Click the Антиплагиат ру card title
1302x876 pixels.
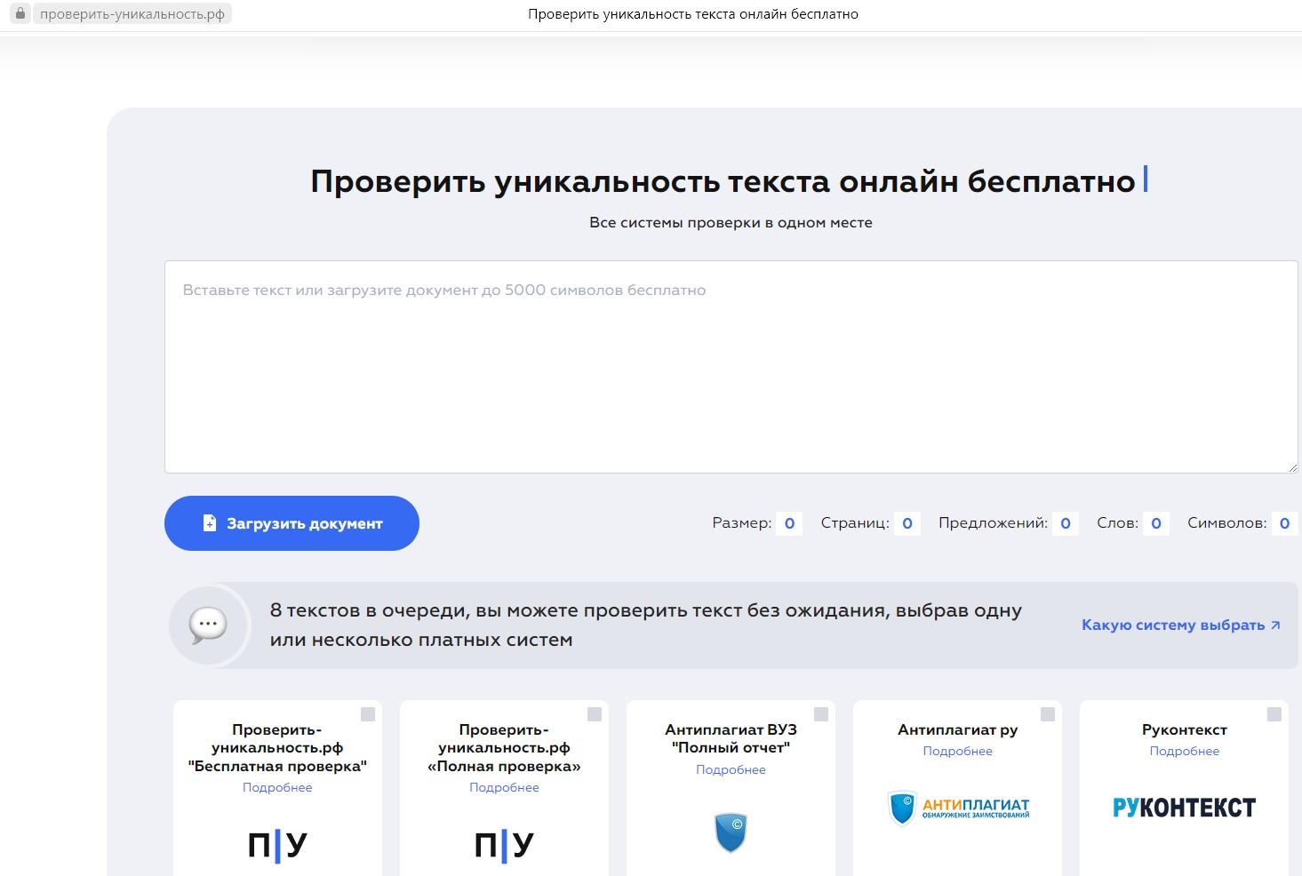[957, 729]
